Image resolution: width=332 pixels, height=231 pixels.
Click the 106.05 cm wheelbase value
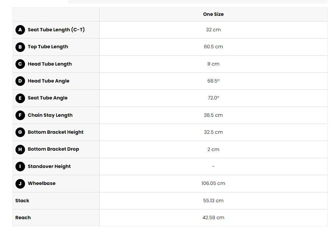click(x=213, y=183)
